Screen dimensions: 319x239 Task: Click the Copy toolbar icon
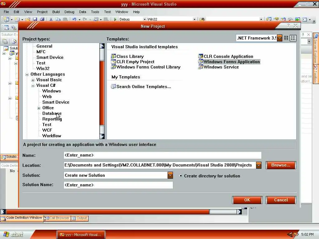pos(58,19)
